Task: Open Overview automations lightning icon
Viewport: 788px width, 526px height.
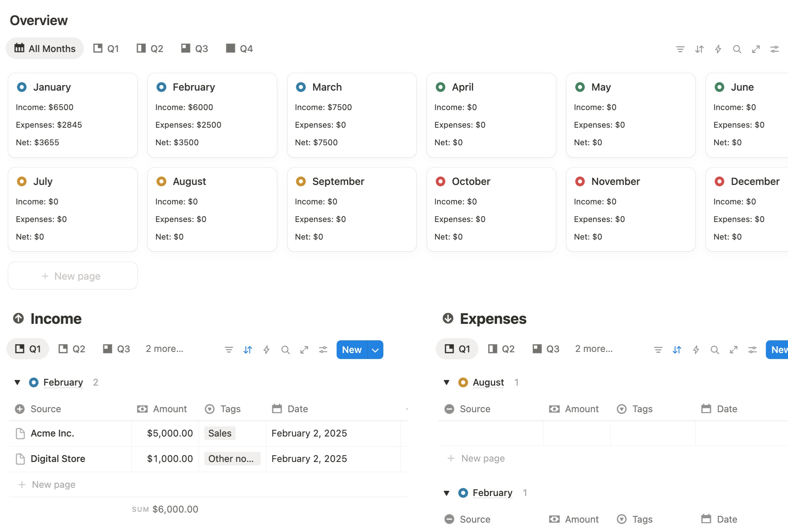Action: [718, 49]
